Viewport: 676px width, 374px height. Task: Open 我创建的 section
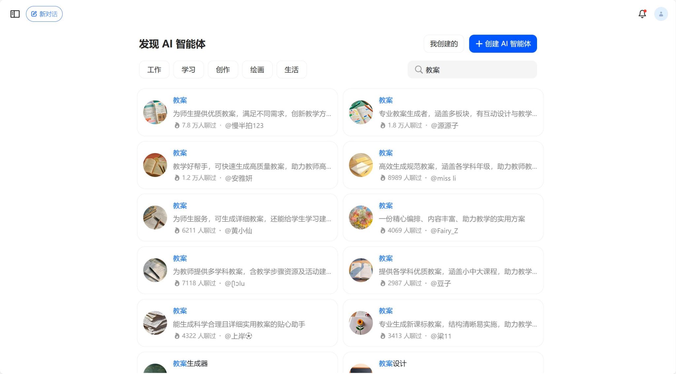444,43
